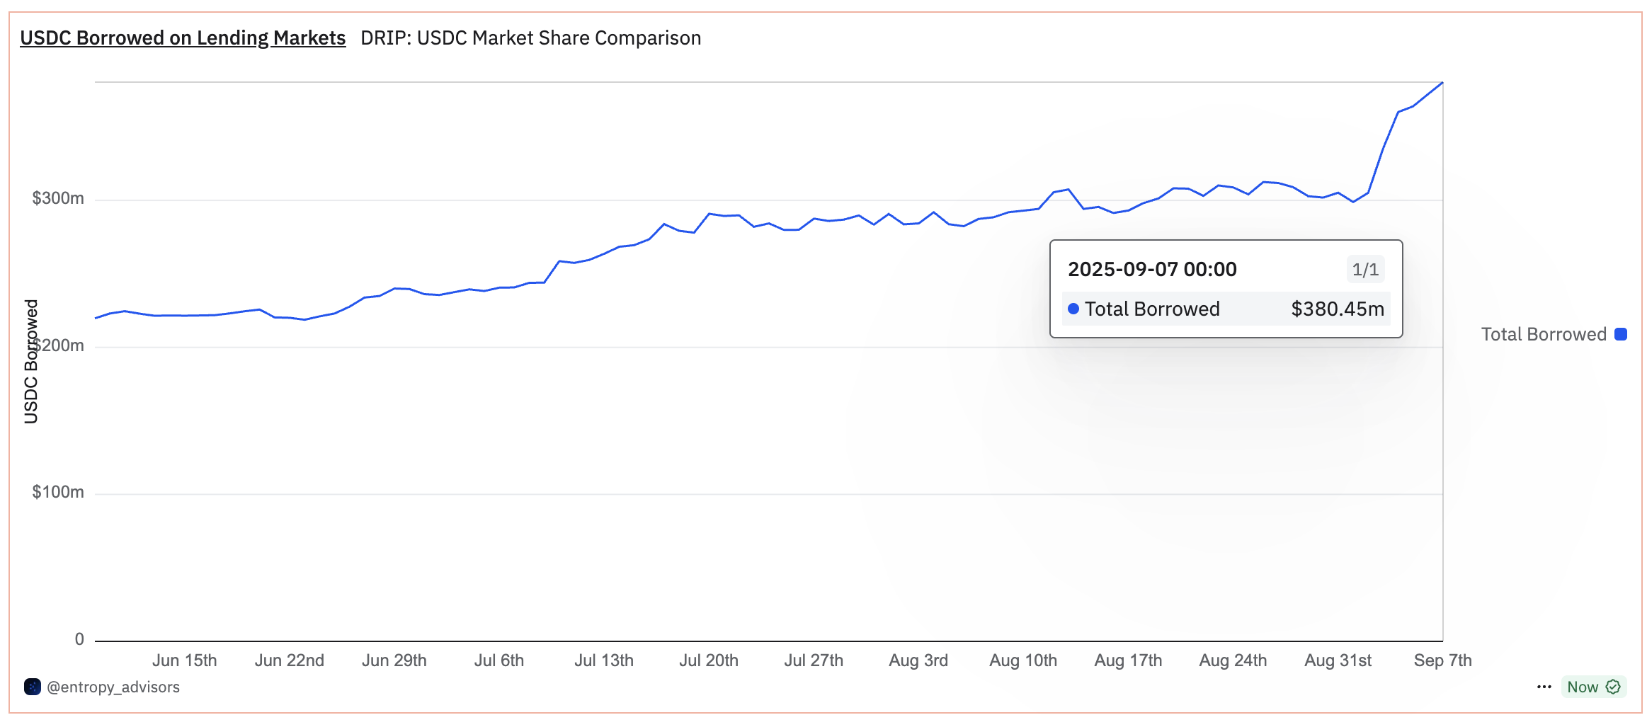Click the $300m y-axis tick label
Image resolution: width=1647 pixels, height=715 pixels.
tap(58, 198)
